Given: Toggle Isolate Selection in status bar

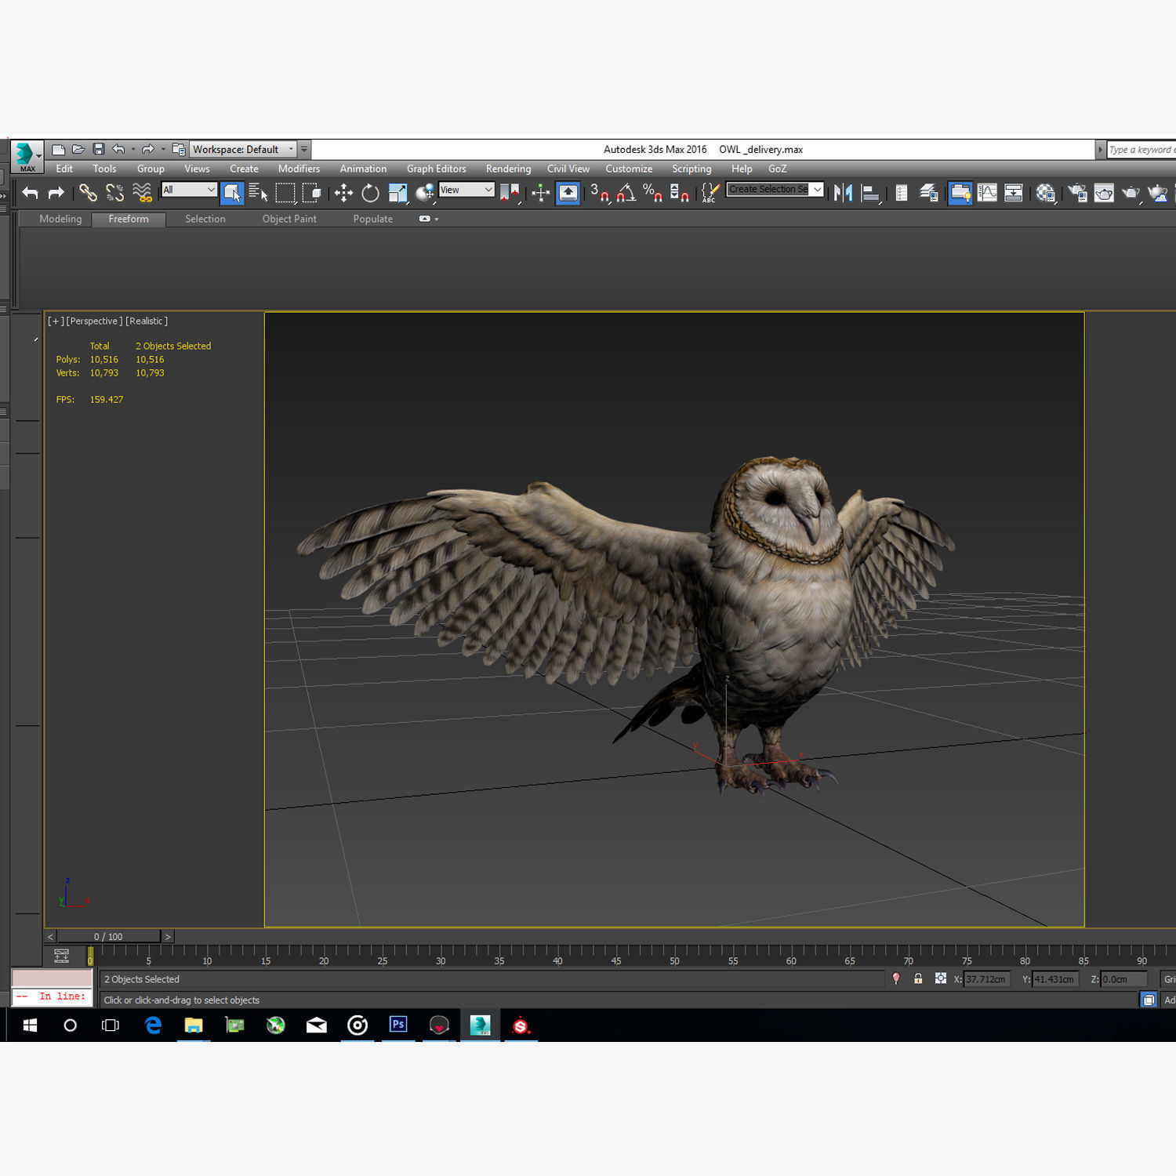Looking at the screenshot, I should 896,979.
